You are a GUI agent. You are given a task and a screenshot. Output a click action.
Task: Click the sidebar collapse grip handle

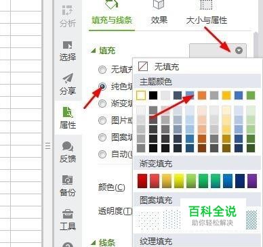[x=47, y=146]
